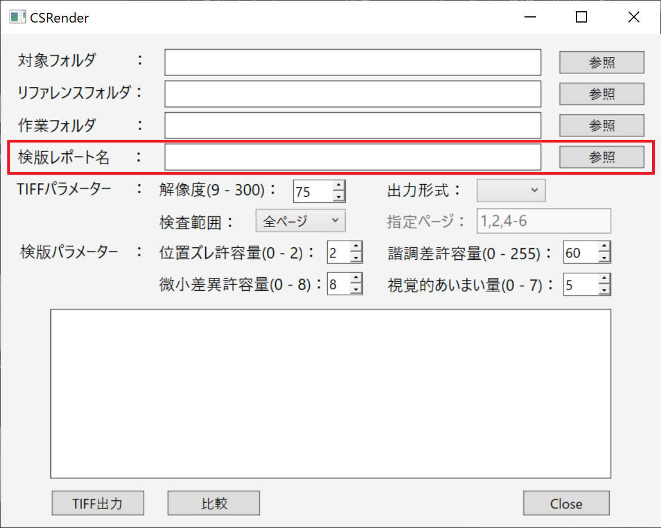This screenshot has height=528, width=661.
Task: Click the Close button
Action: point(566,503)
